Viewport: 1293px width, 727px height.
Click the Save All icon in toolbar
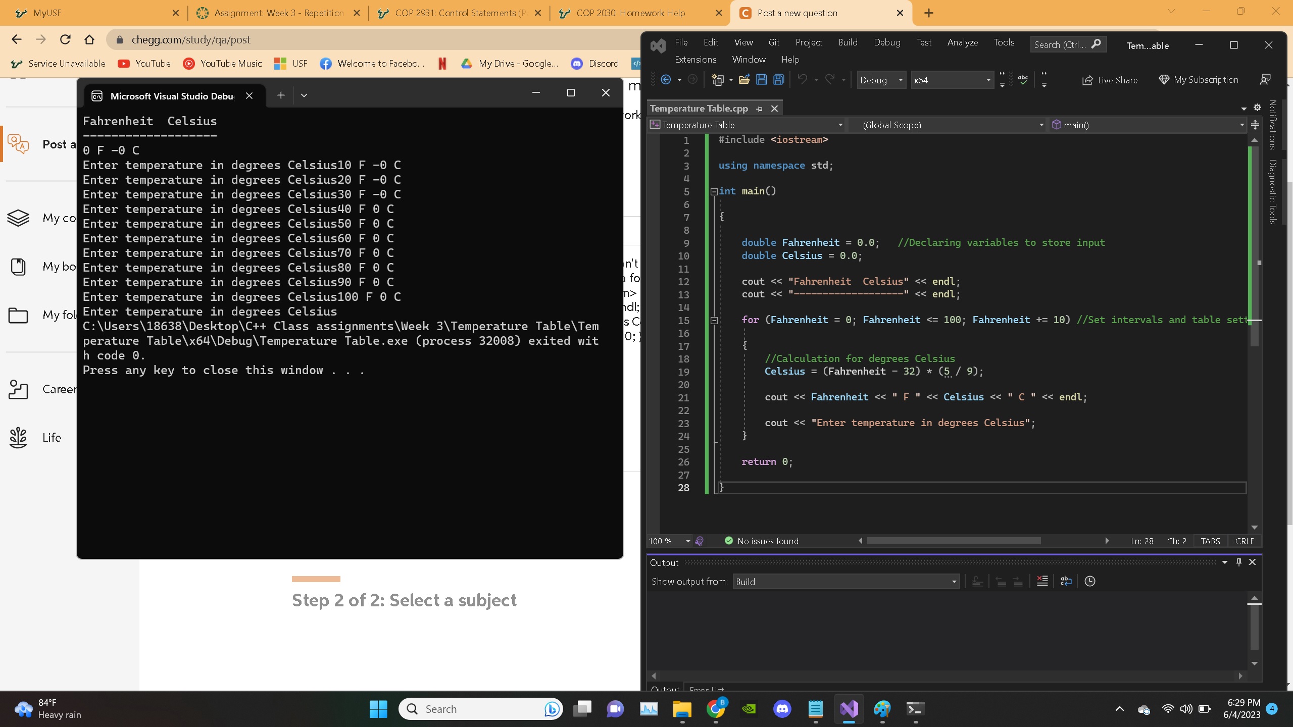pyautogui.click(x=779, y=80)
